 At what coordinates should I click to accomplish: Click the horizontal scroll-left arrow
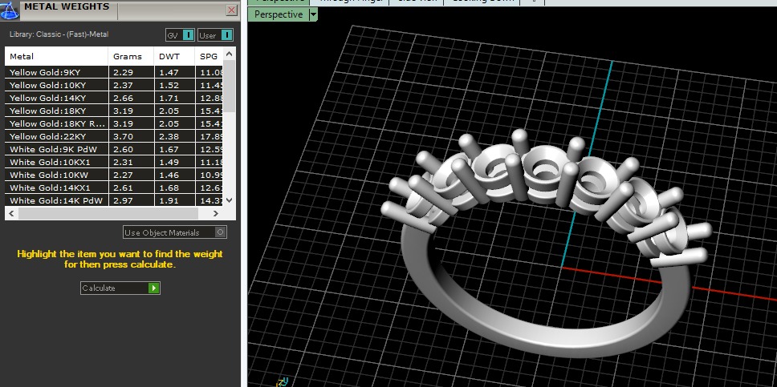(x=12, y=213)
